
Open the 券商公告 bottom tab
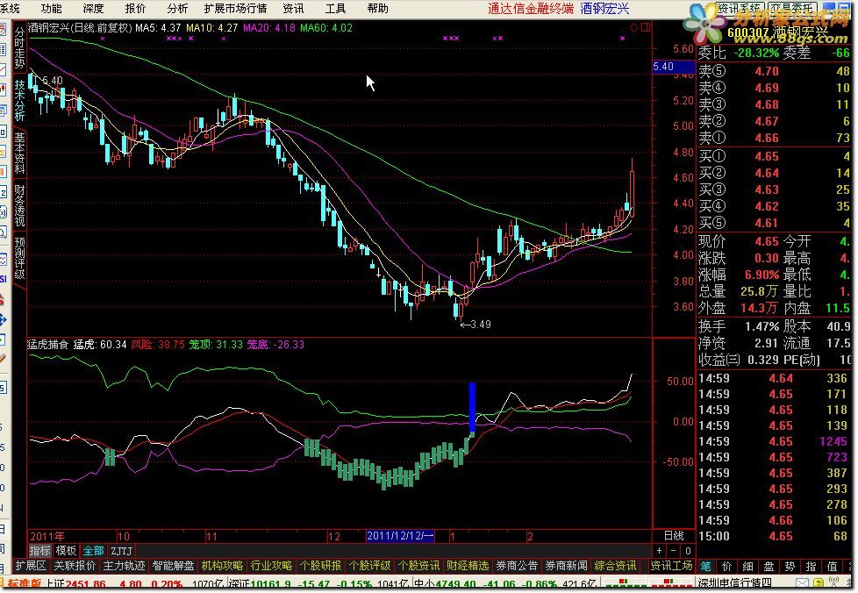[517, 565]
